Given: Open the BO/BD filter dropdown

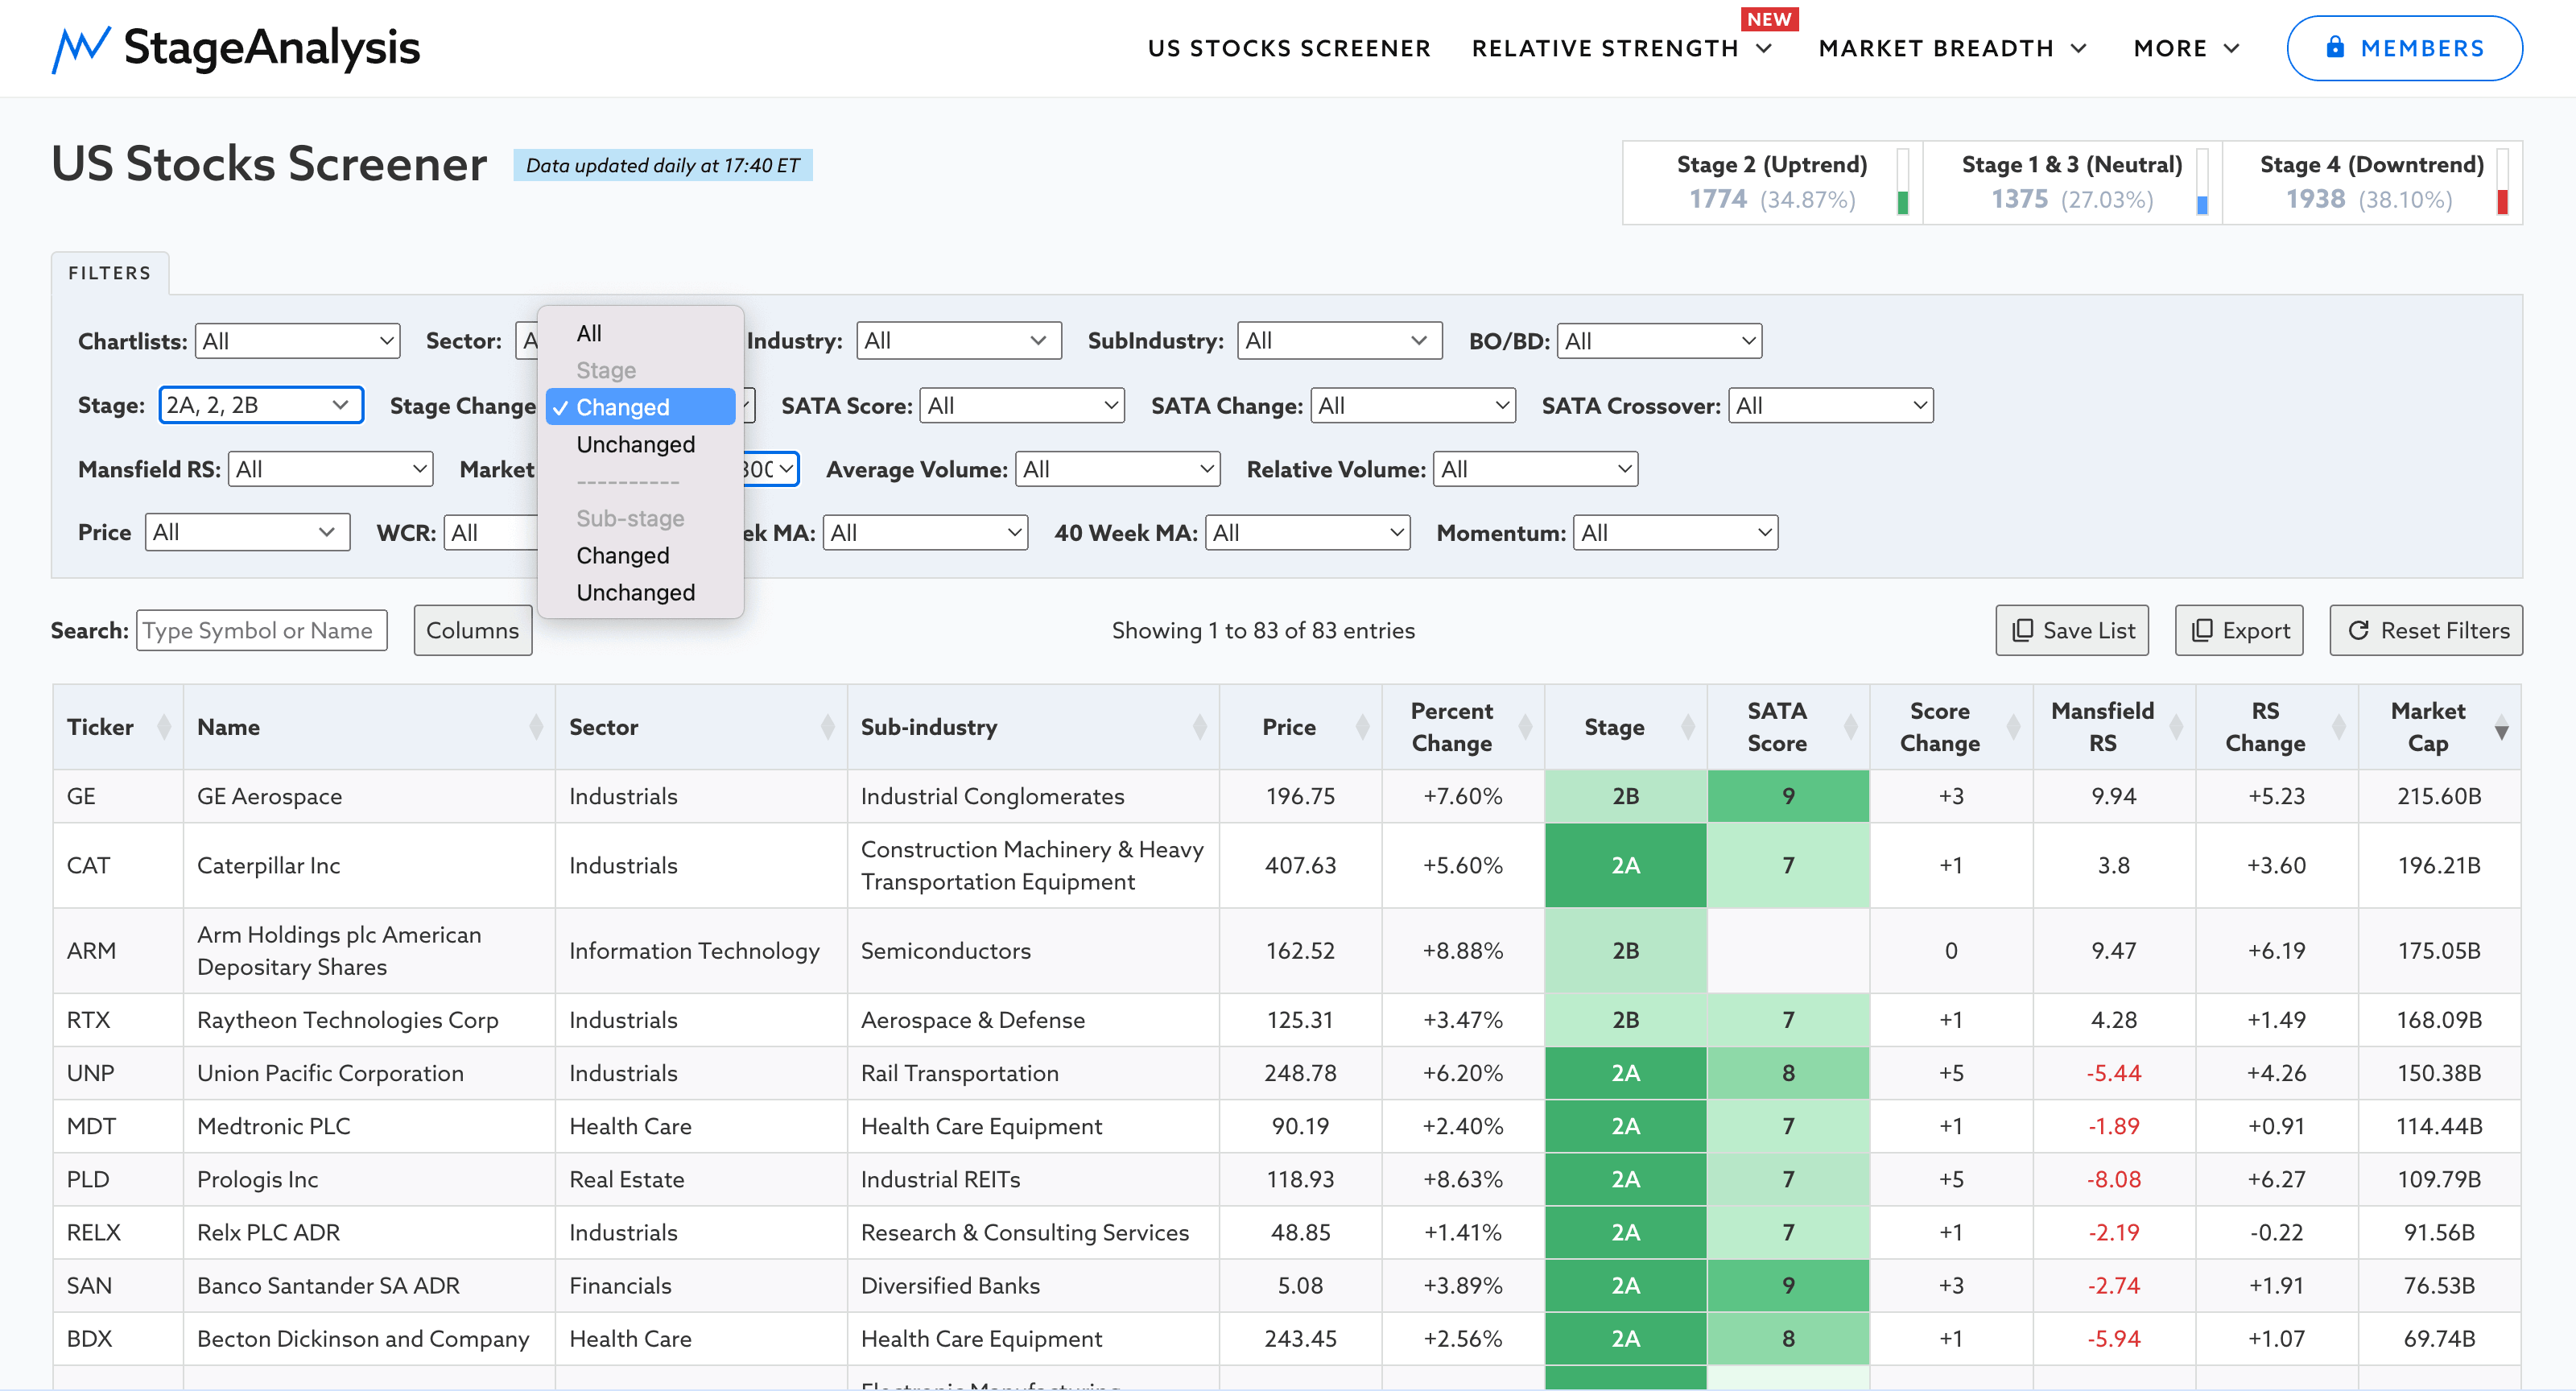Looking at the screenshot, I should pyautogui.click(x=1659, y=341).
